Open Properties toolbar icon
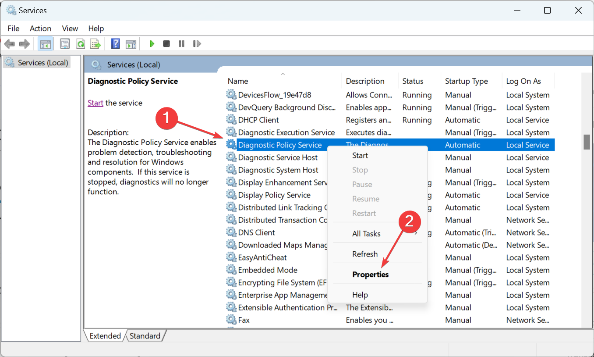The width and height of the screenshot is (594, 357). 65,44
